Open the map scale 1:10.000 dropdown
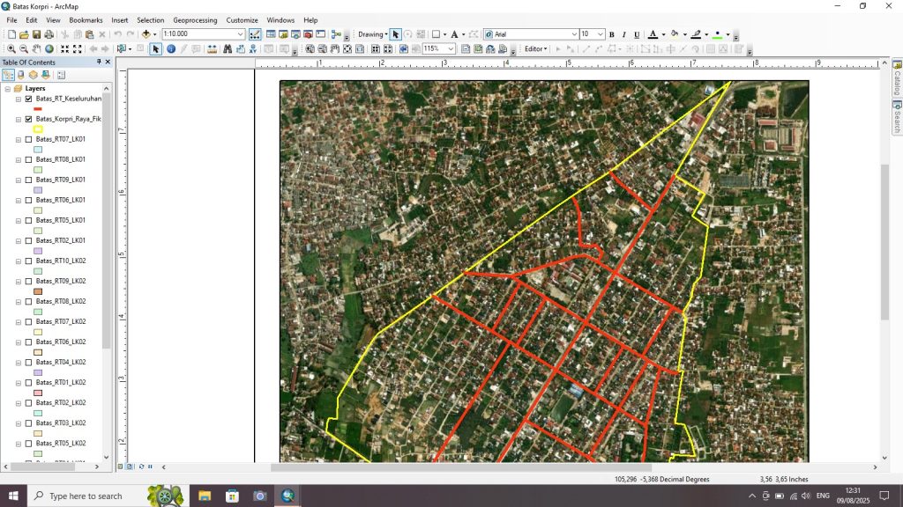This screenshot has height=507, width=903. click(x=240, y=34)
